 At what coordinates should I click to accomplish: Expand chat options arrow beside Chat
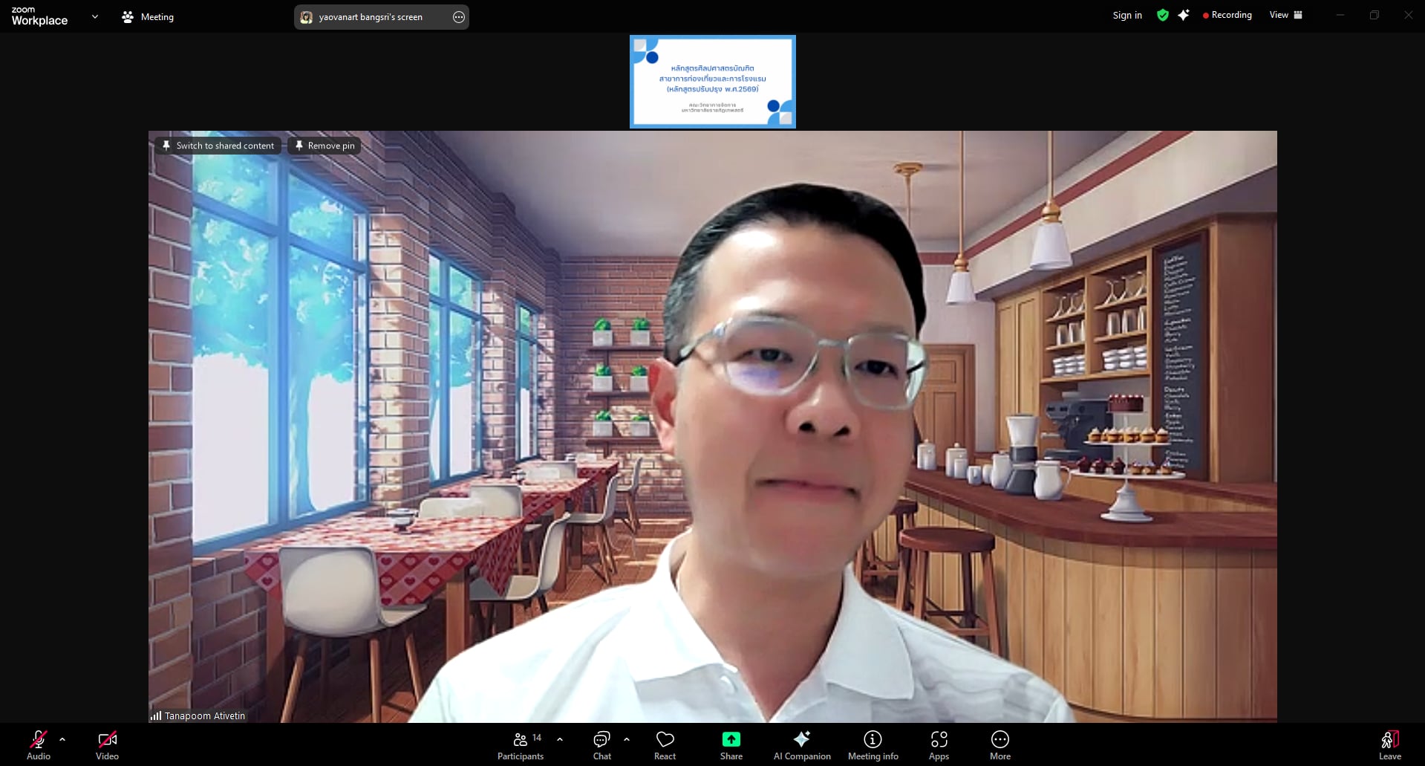[627, 739]
